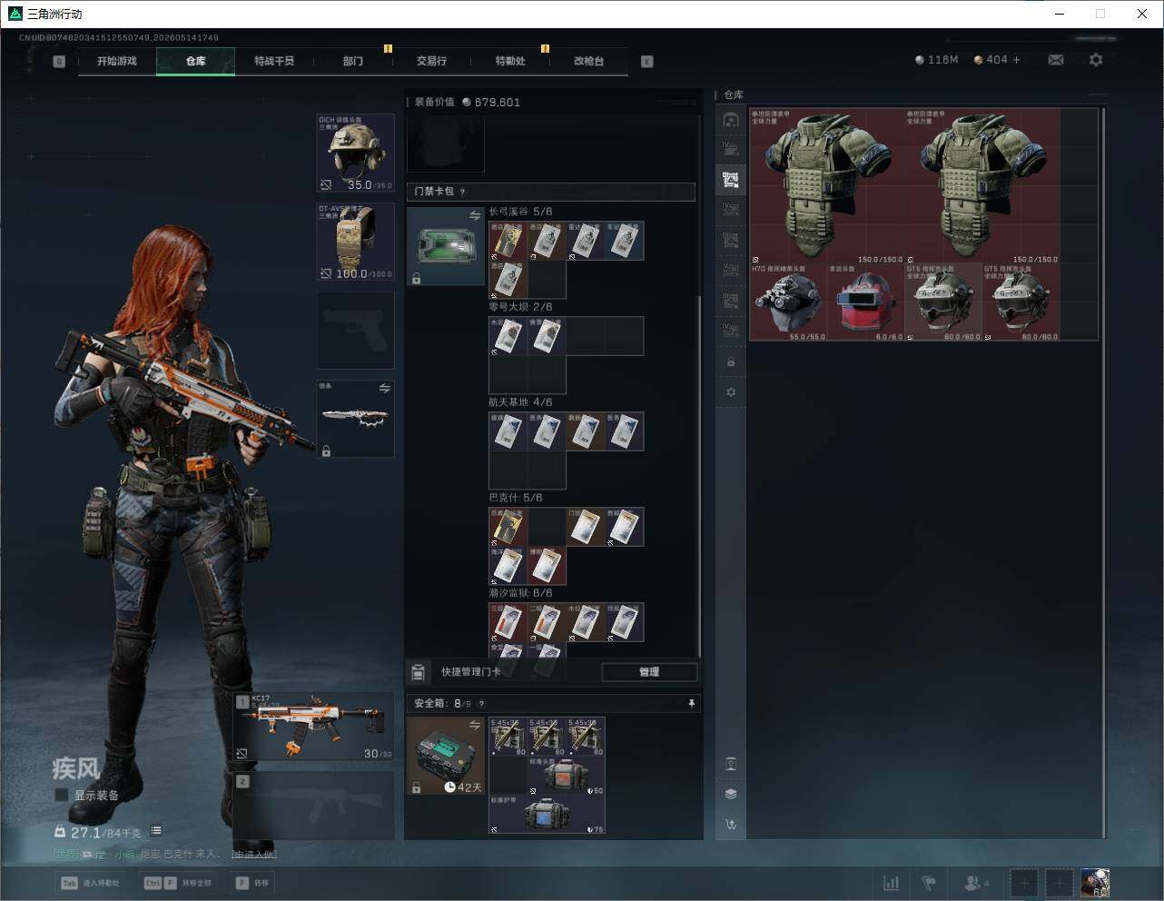Image resolution: width=1164 pixels, height=901 pixels.
Task: Open stash sidebar gear settings
Action: coord(731,392)
